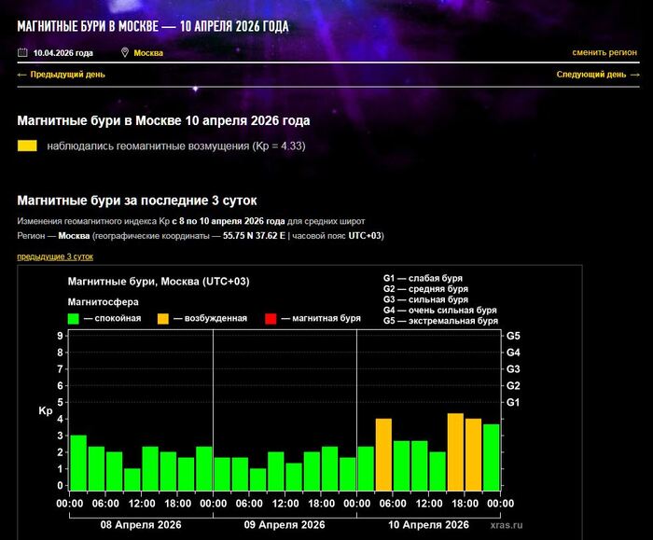
Task: Click the red магнитная буря legend swatch
Action: tap(271, 319)
